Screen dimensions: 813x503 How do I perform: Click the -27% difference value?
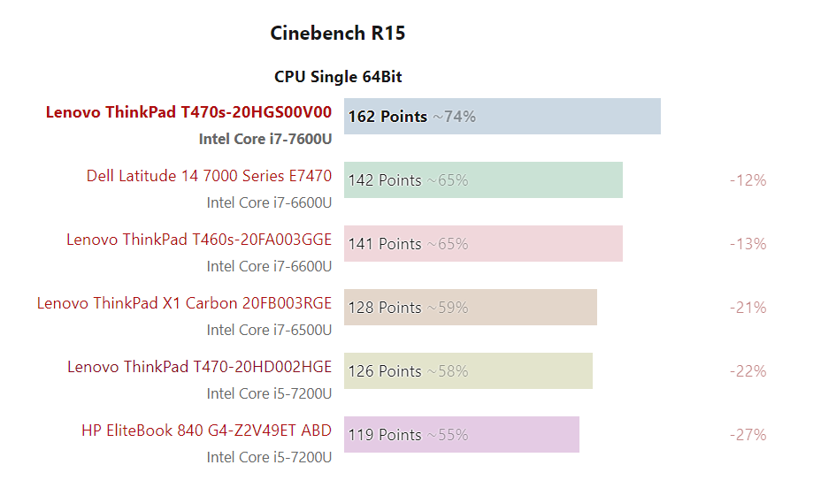pos(748,435)
